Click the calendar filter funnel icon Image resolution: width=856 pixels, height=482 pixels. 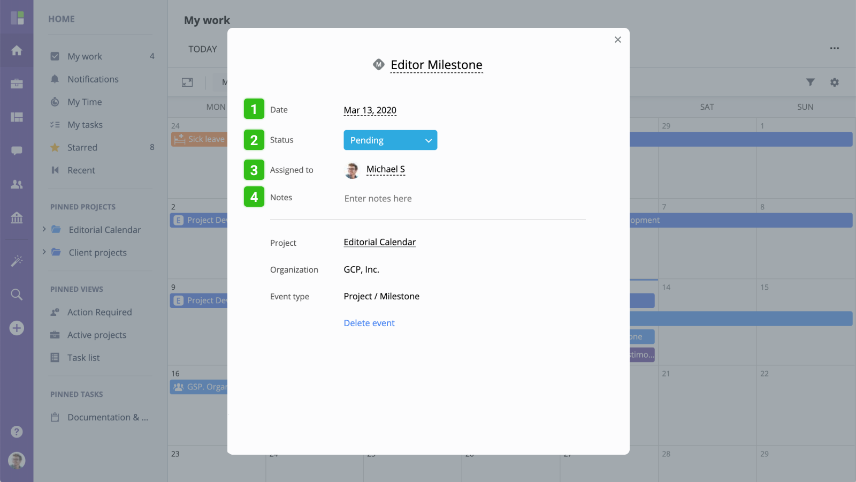[811, 82]
